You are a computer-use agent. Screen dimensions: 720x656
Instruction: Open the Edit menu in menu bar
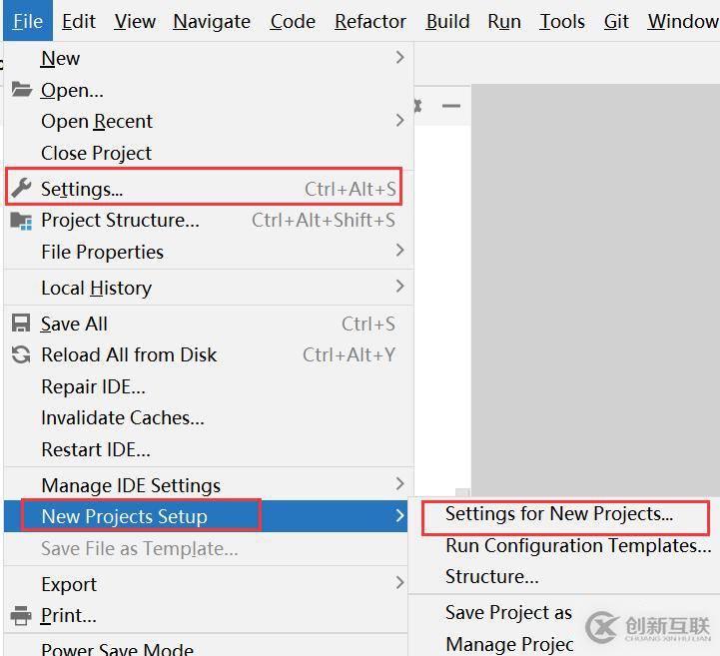[x=79, y=21]
